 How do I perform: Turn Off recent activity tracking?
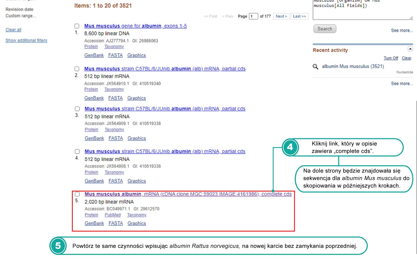point(391,58)
